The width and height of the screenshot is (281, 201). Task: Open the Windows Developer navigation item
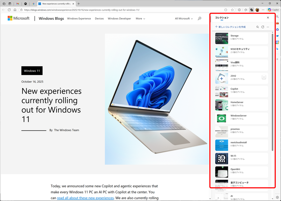pyautogui.click(x=119, y=19)
